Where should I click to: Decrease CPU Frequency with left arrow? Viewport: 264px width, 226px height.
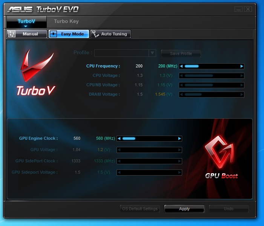point(181,66)
